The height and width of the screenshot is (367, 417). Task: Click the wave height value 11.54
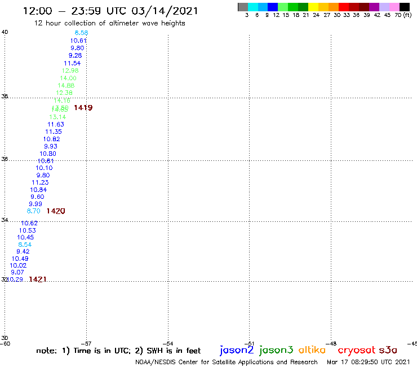tap(72, 63)
